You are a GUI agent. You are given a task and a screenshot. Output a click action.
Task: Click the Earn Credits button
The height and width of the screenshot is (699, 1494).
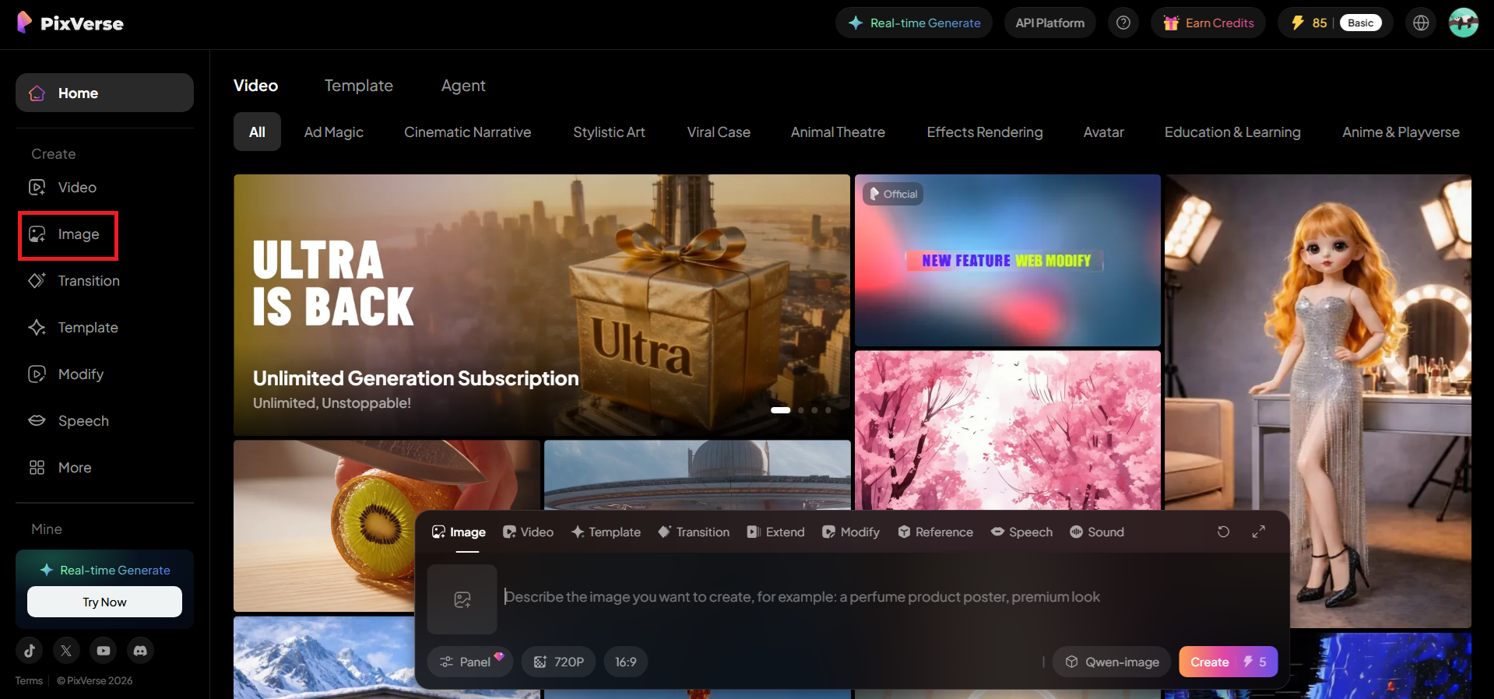1208,23
